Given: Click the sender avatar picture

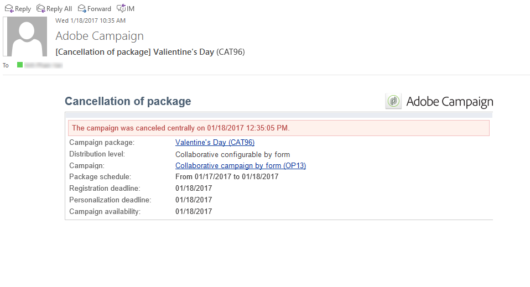Looking at the screenshot, I should 27,36.
